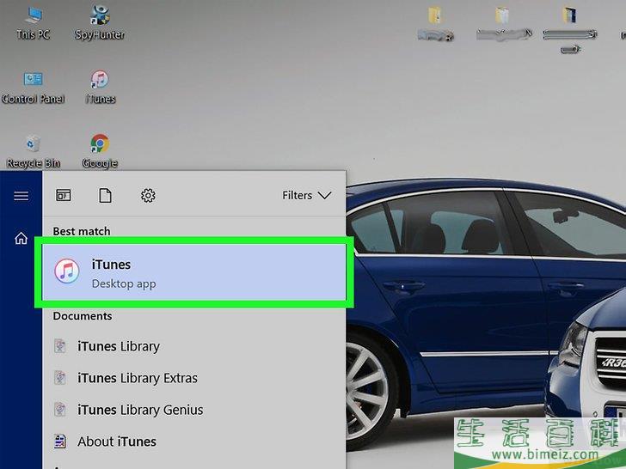The width and height of the screenshot is (626, 469).
Task: Click the iTunes Library file icon
Action: click(x=60, y=346)
